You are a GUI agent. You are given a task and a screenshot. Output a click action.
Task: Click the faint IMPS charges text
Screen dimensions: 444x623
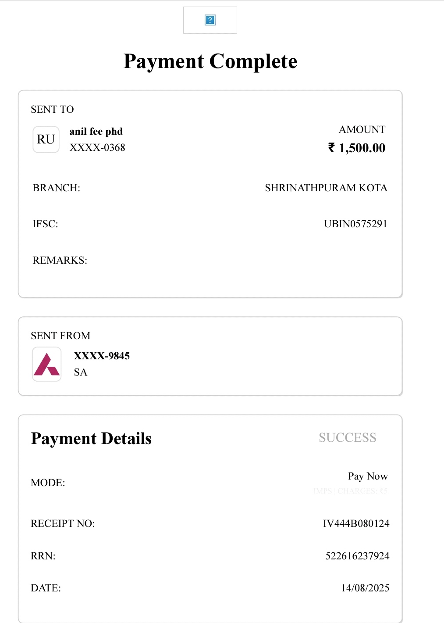point(351,491)
